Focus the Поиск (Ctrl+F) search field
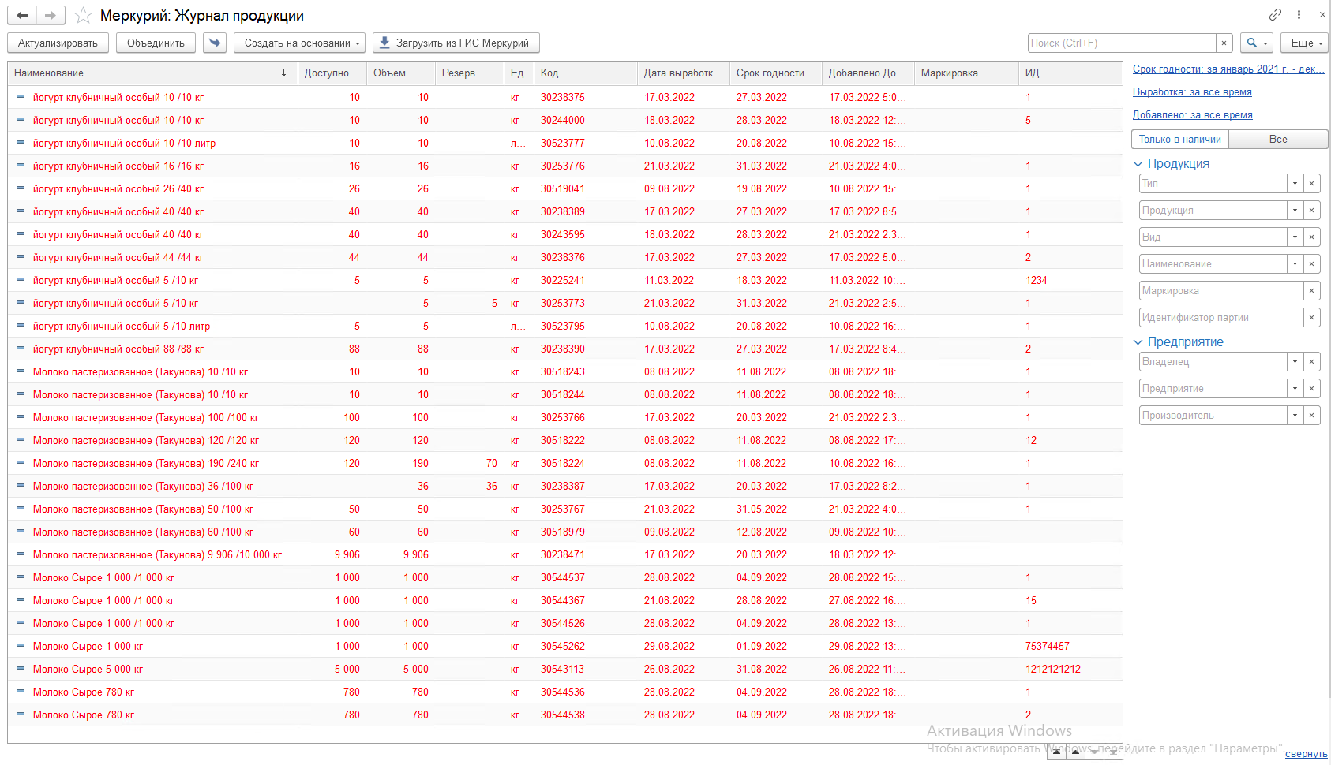 point(1121,43)
